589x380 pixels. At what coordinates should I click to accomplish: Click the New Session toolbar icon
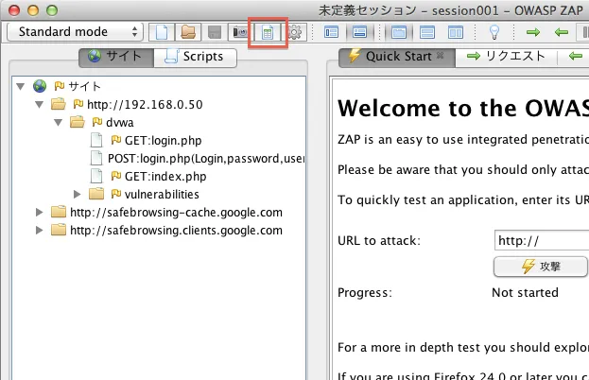point(162,32)
